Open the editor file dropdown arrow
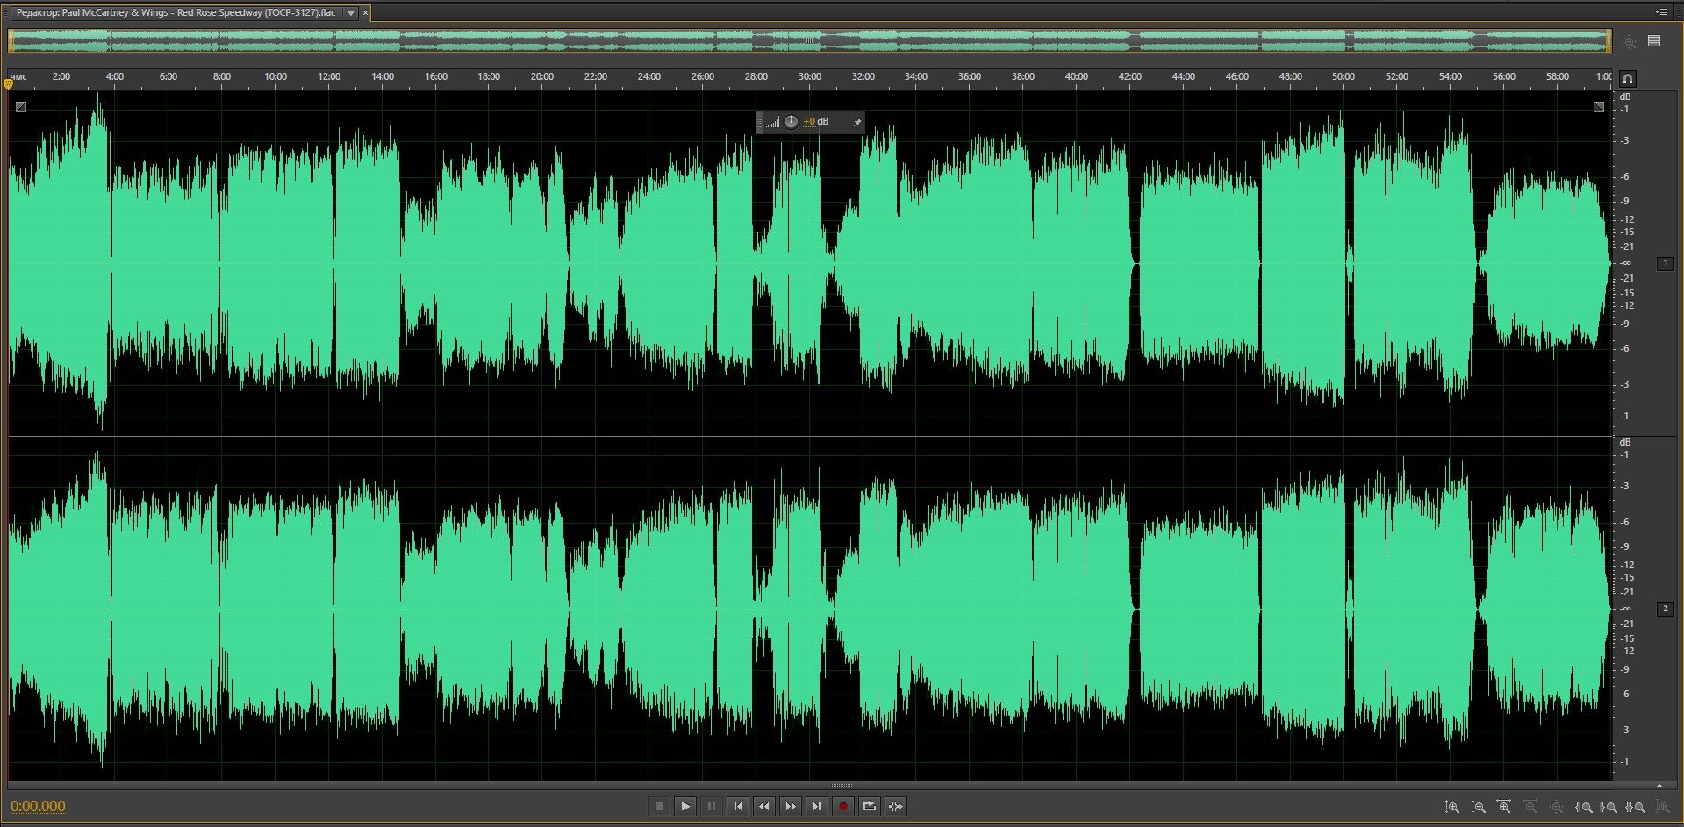Viewport: 1684px width, 827px height. (351, 13)
